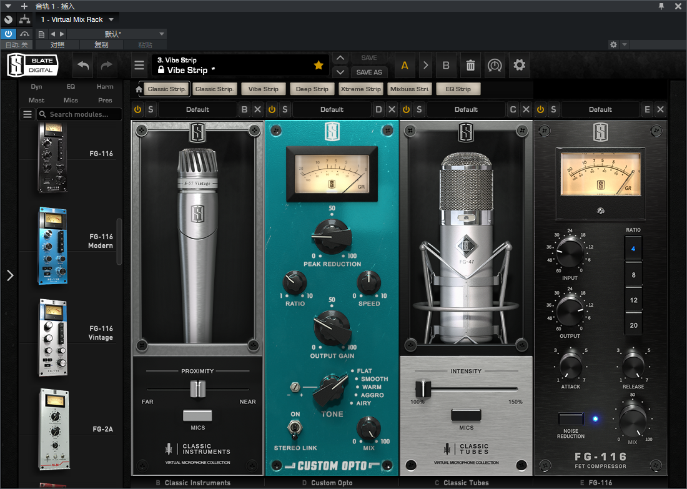Viewport: 687px width, 489px height.
Task: Click the circular icon above the power button
Action: (8, 19)
